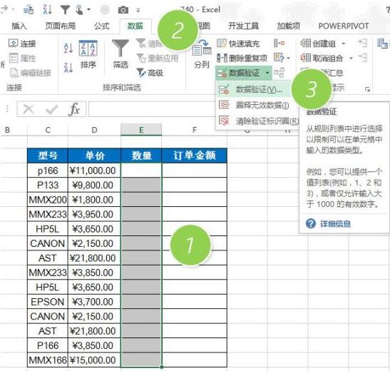Viewport: 390px width, 371px height.
Task: Click the confirm checkmark in formula bar
Action: point(52,109)
